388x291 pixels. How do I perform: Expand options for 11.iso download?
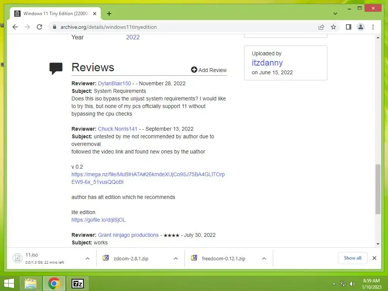[88, 258]
